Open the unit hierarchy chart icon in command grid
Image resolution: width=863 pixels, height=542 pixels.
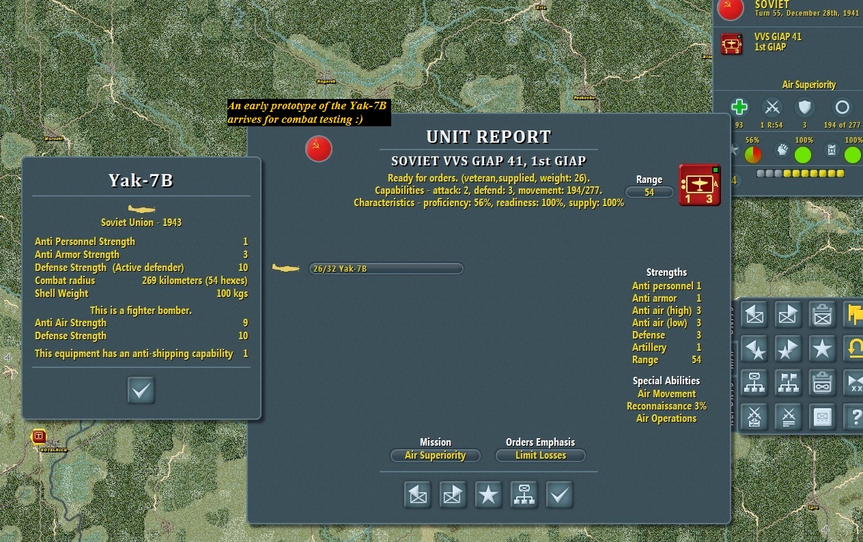pos(754,382)
